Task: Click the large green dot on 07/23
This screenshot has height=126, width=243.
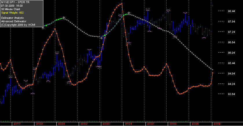Action: tap(105, 35)
